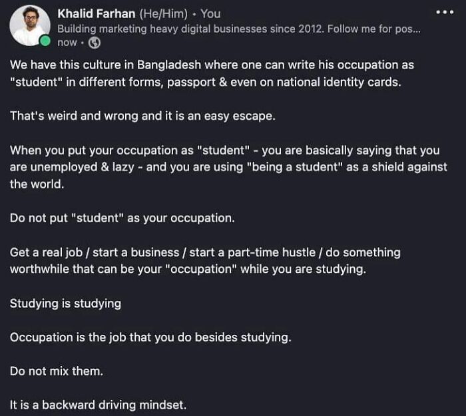Click the green online status dot
Screen dimensions: 466x416
[x=45, y=41]
